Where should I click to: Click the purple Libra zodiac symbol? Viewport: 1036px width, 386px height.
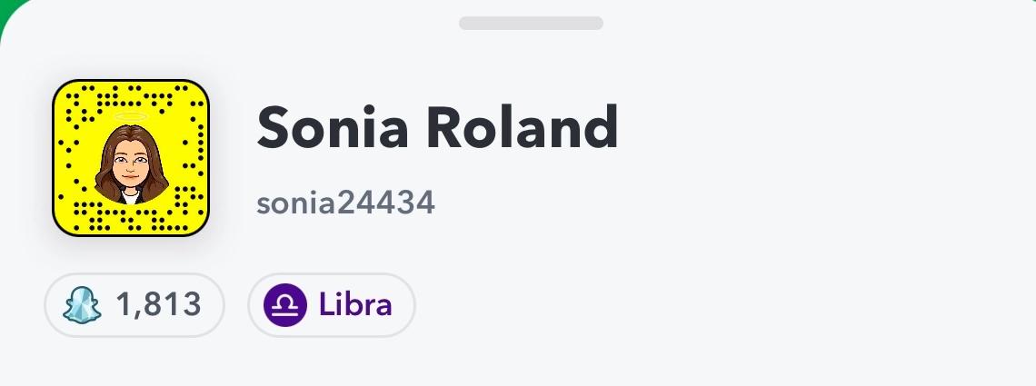coord(284,304)
